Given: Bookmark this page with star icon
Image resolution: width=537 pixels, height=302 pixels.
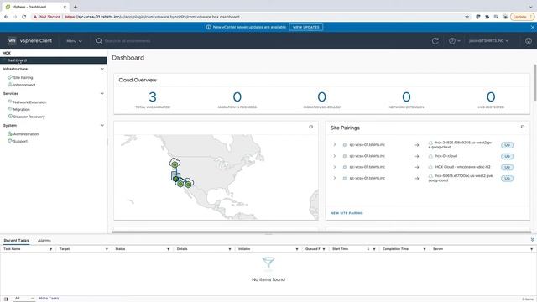Looking at the screenshot, I should tap(467, 17).
